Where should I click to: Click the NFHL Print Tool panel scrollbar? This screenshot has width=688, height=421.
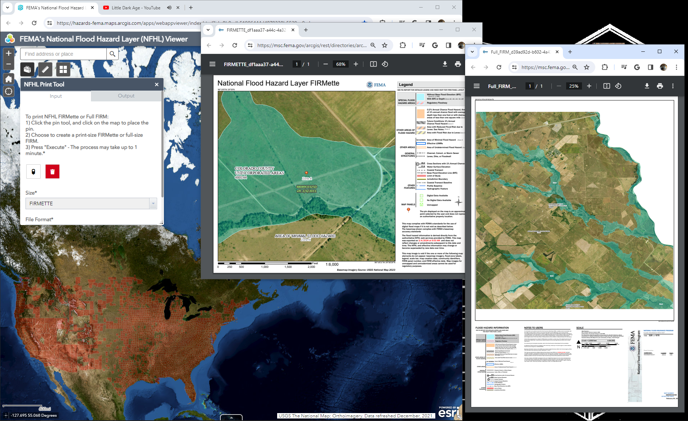tap(162, 144)
